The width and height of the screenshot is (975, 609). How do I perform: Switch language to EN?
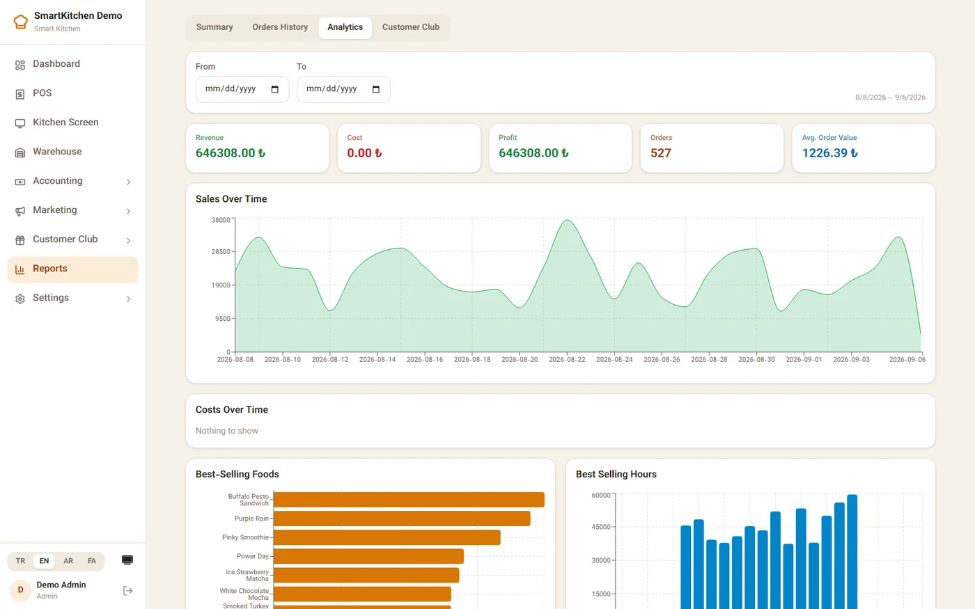click(44, 561)
